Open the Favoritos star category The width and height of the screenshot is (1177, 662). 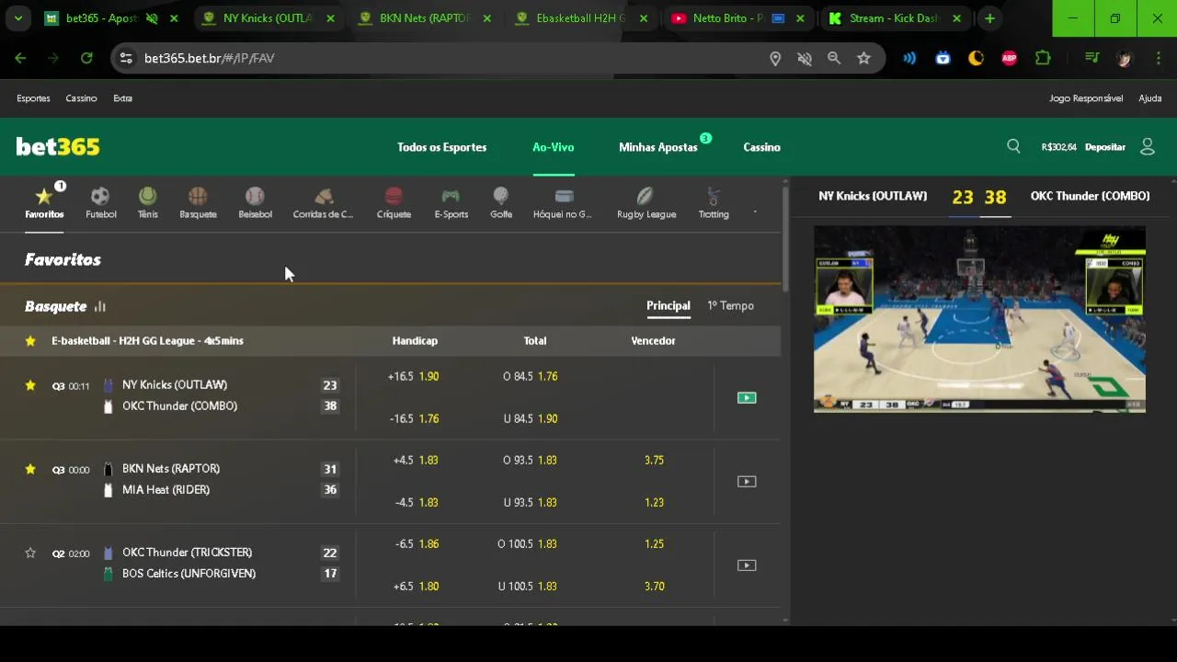(x=44, y=202)
